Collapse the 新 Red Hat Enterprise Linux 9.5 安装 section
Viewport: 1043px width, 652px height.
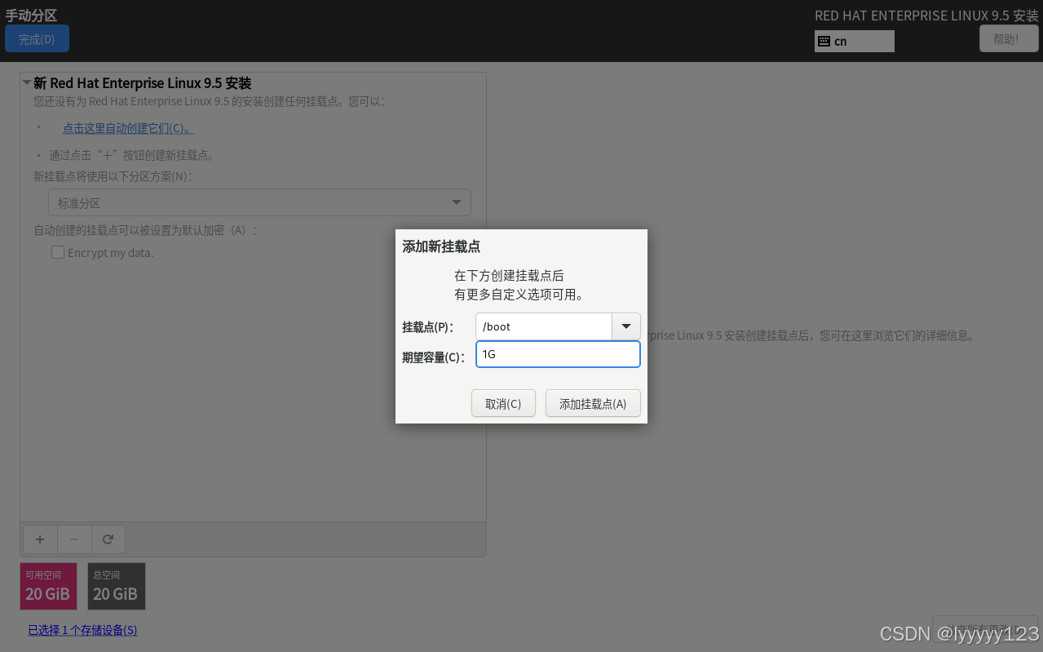pos(25,82)
